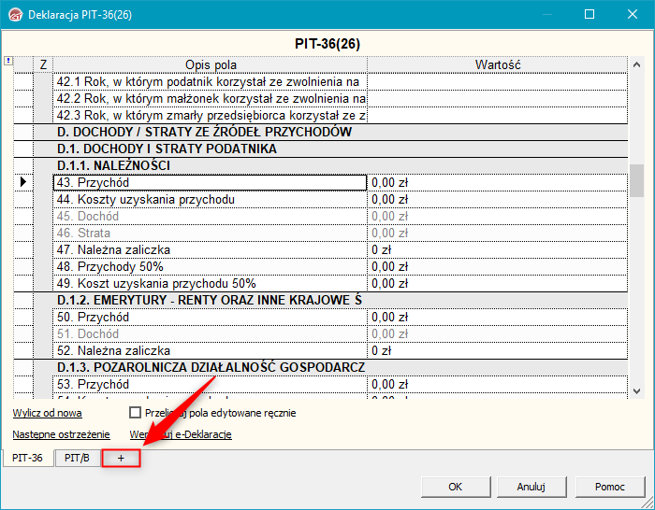Select value field of row 42.2 Rok małżonek
Image resolution: width=655 pixels, height=510 pixels.
(498, 98)
